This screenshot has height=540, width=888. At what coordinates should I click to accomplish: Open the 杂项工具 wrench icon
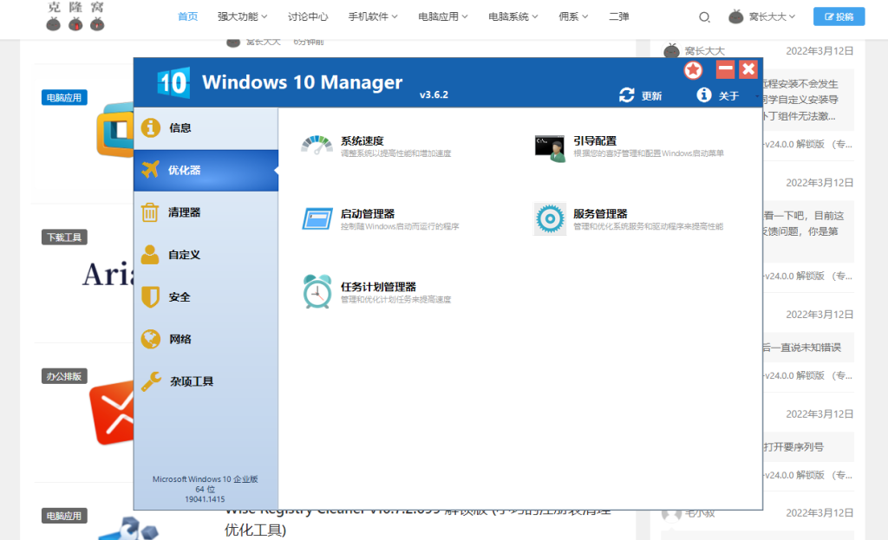pos(151,381)
